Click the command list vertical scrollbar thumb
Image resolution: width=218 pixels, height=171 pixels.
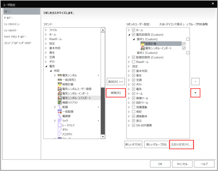pyautogui.click(x=103, y=111)
